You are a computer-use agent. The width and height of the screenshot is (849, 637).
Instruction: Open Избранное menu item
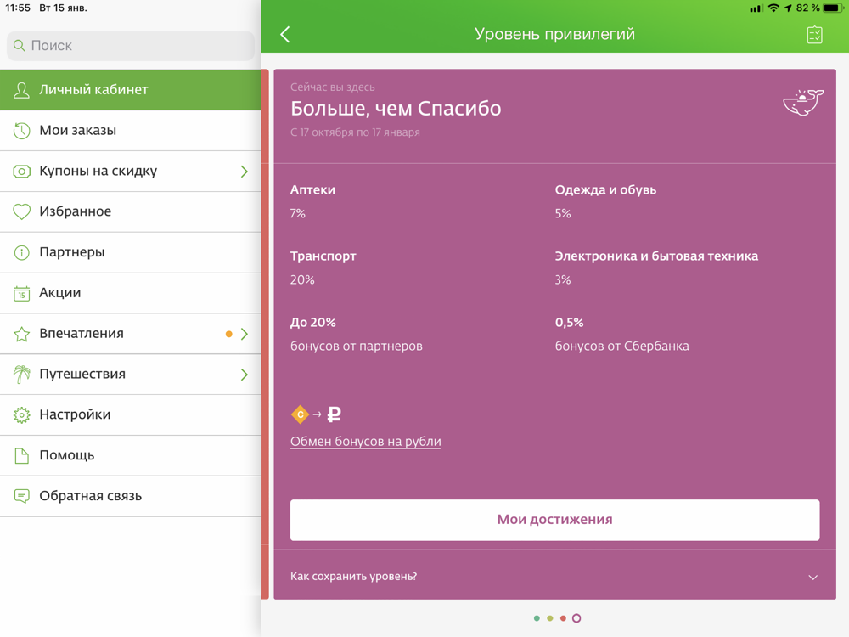tap(131, 211)
